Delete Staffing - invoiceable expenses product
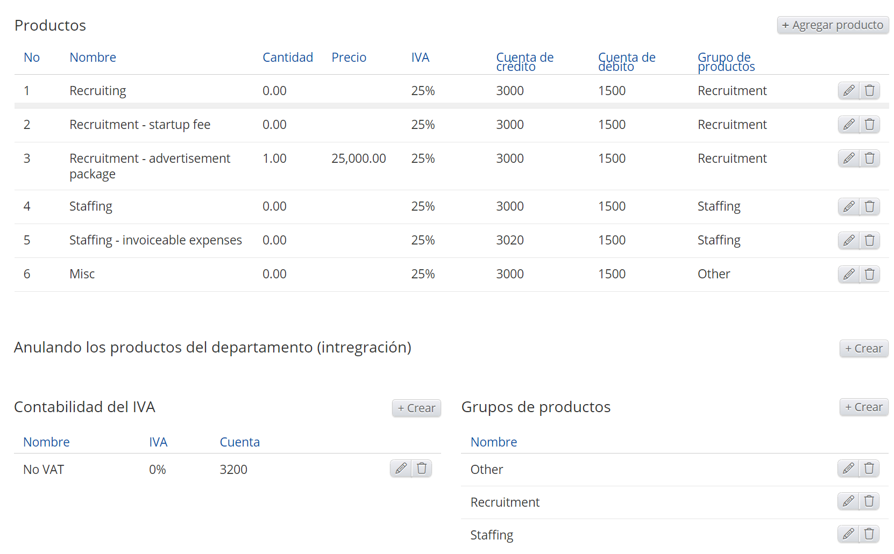 [x=869, y=240]
